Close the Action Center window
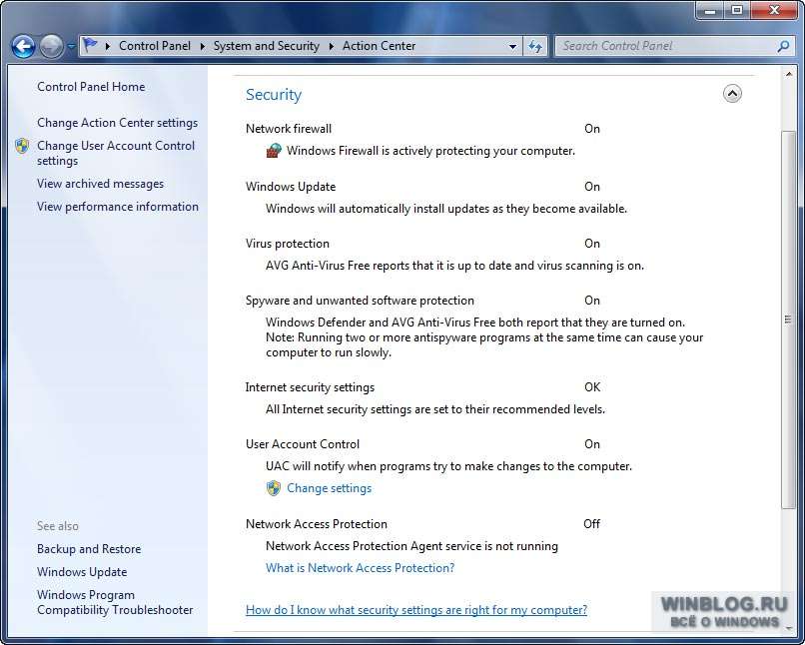Image resolution: width=805 pixels, height=645 pixels. pos(774,10)
